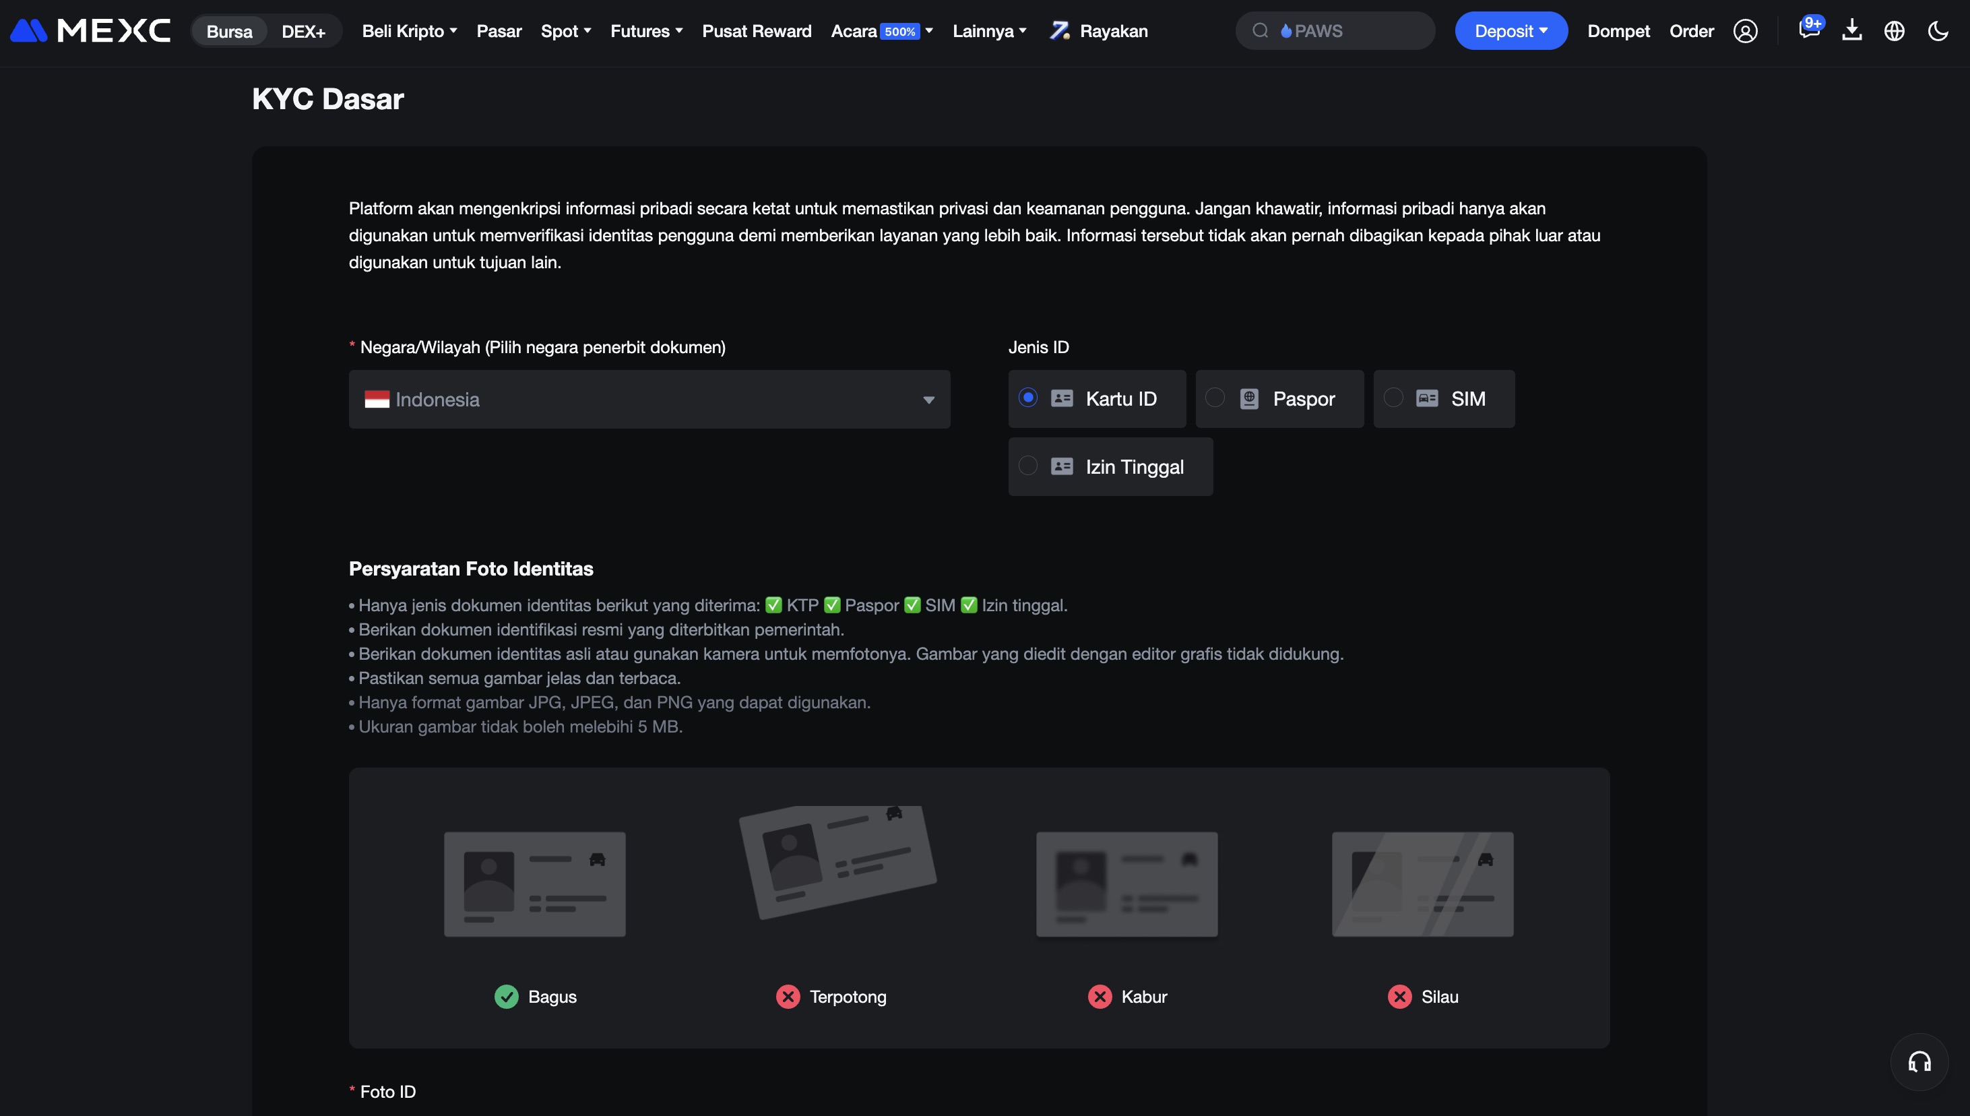The image size is (1970, 1116).
Task: Open the user profile icon
Action: click(x=1745, y=32)
